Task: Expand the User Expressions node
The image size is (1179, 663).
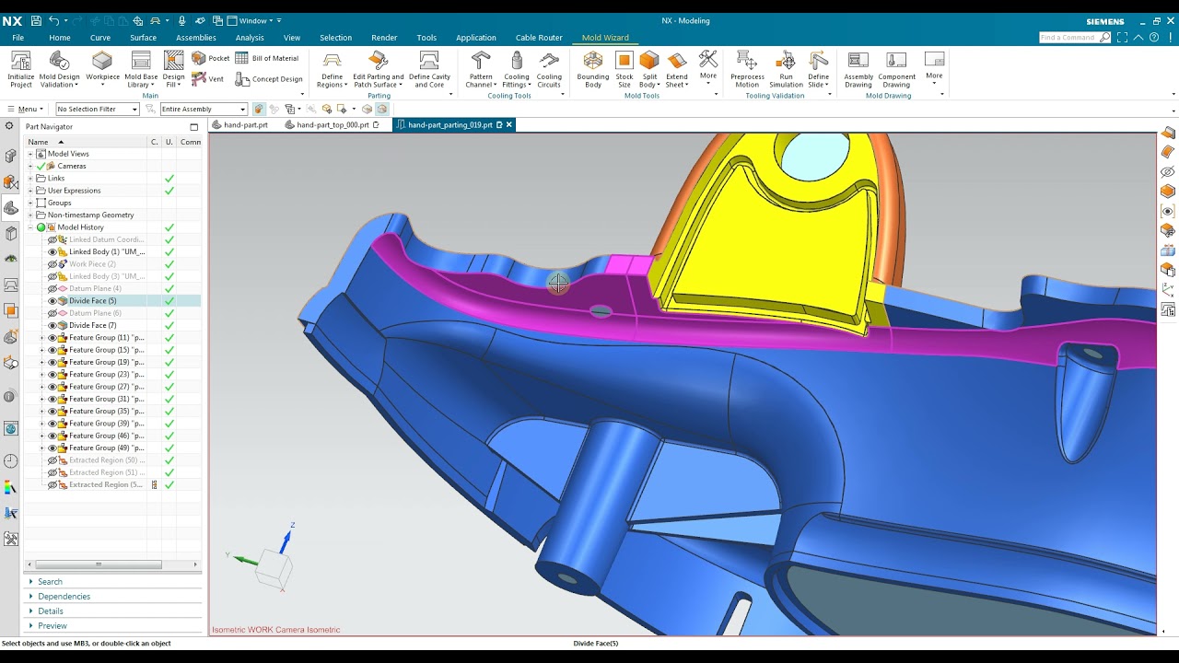Action: (x=30, y=191)
